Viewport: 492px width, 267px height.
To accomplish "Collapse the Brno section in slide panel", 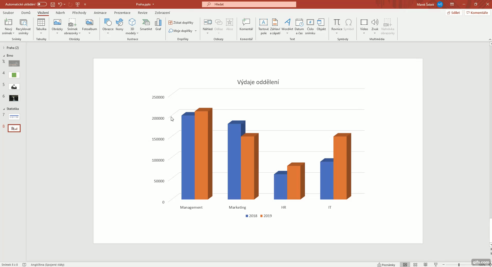I will click(x=3, y=56).
